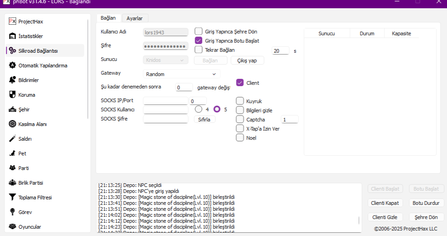Screen dimensions: 447x236
Task: Uncheck Giriş Yapınca Botu Başlat
Action: 199,41
